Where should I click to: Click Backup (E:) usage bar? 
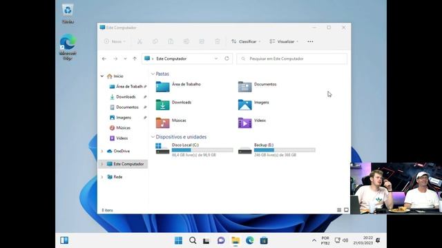pyautogui.click(x=285, y=150)
